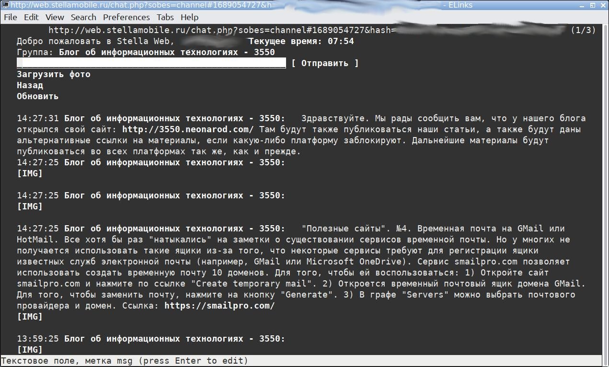The height and width of the screenshot is (367, 609).
Task: Open the View menu
Action: point(55,17)
